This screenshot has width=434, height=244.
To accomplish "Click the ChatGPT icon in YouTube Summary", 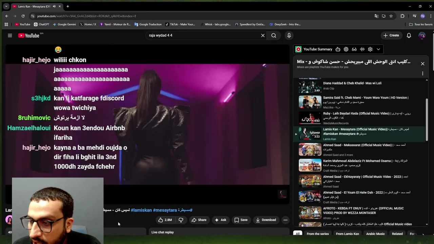I will 346,49.
